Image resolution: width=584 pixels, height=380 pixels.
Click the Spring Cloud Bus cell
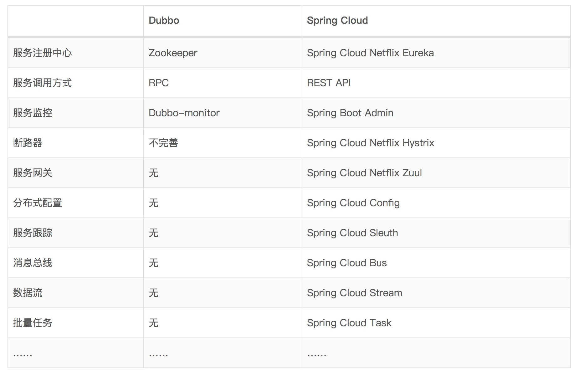point(347,263)
